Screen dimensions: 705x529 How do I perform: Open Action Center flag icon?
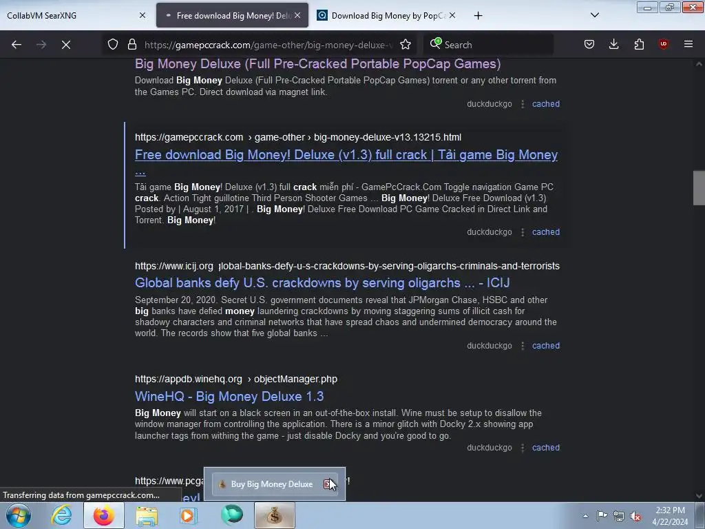pos(602,516)
